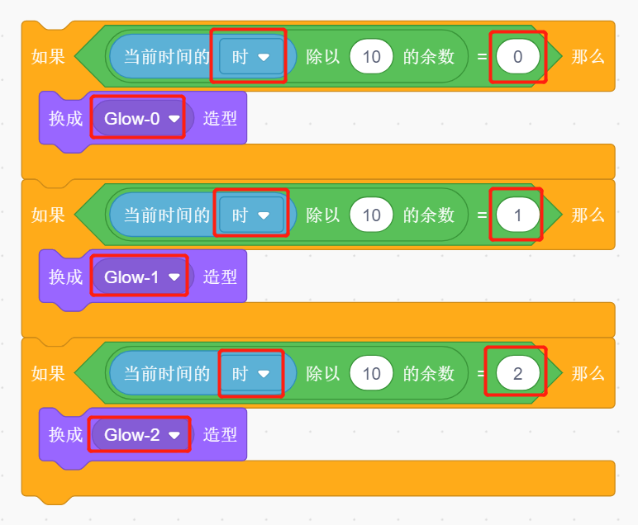Screen dimensions: 638x525
Task: Click the divisor 10 field in the second block
Action: (x=371, y=215)
